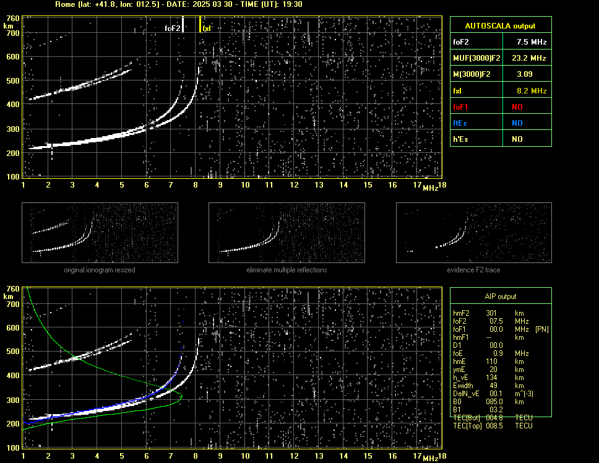Click the red NO value for foF1
The image size is (599, 463).
coord(517,107)
